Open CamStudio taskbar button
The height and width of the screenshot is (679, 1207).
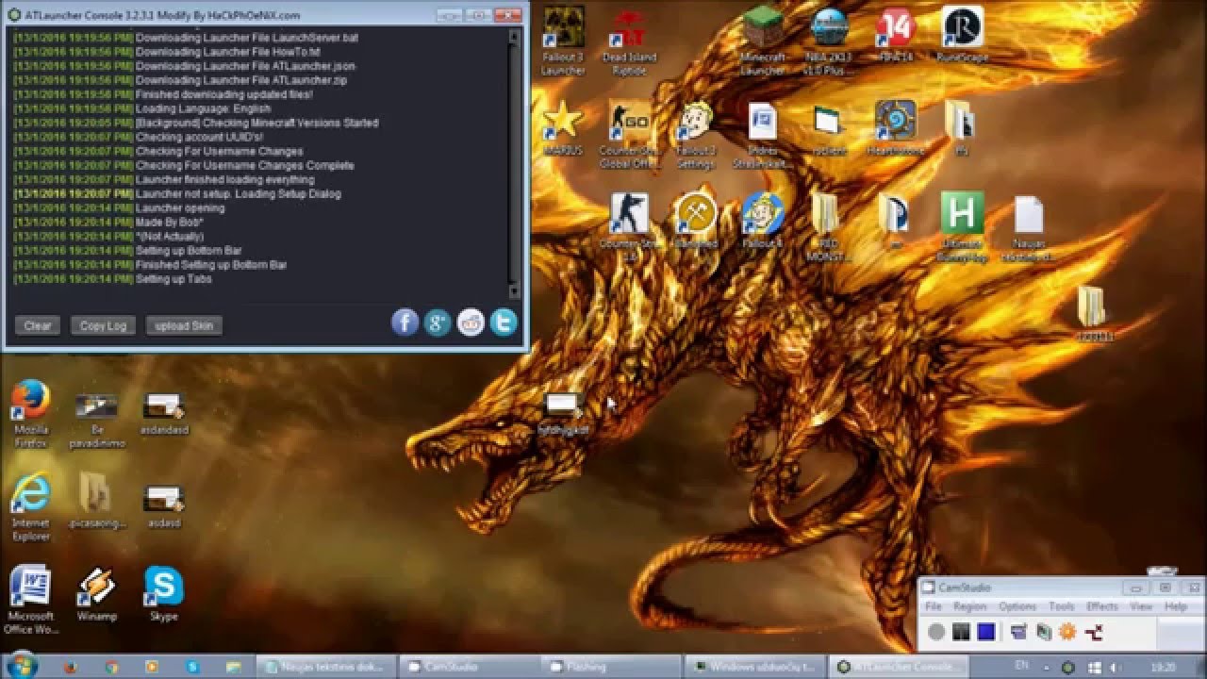469,667
